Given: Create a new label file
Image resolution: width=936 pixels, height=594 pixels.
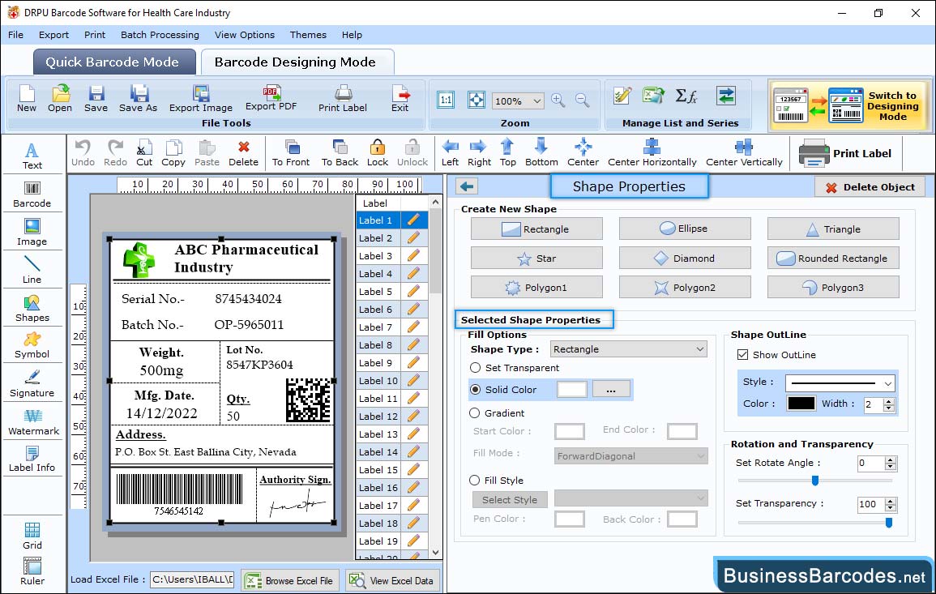Looking at the screenshot, I should [x=26, y=99].
